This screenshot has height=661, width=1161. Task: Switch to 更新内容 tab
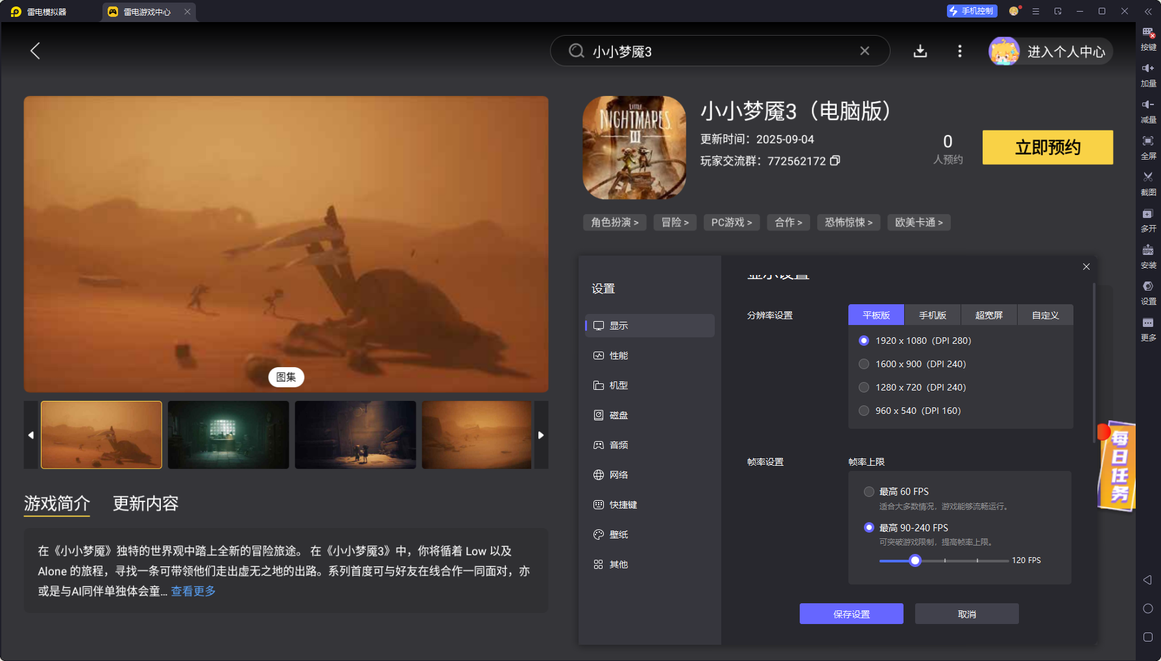tap(145, 503)
